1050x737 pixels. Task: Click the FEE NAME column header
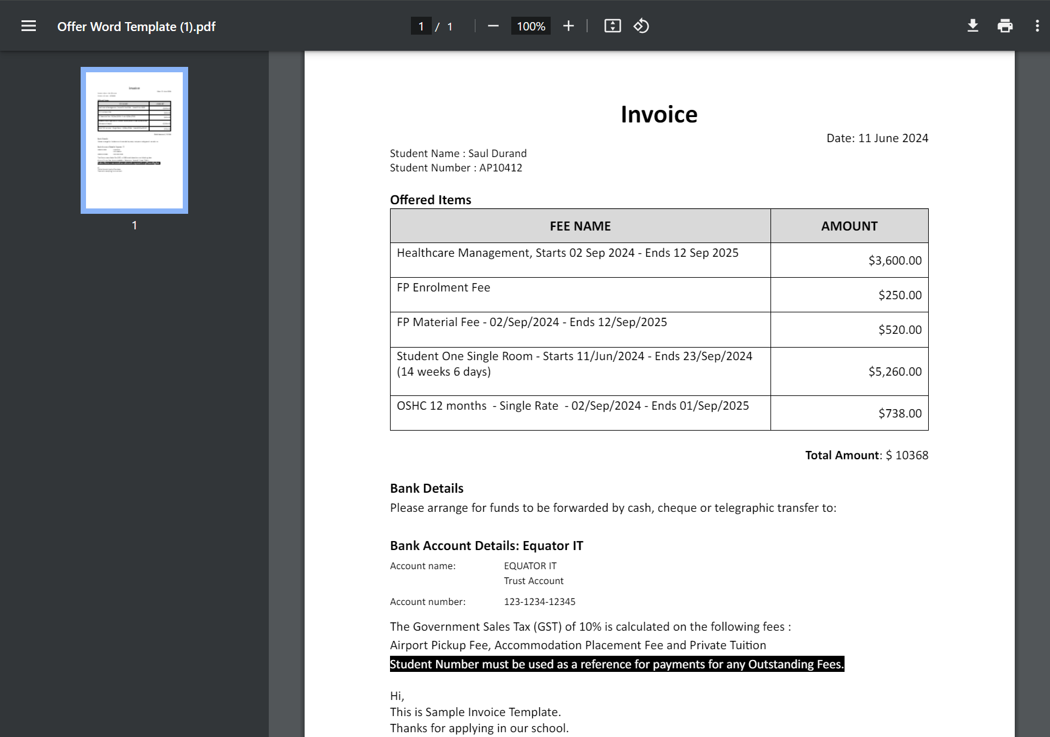click(x=580, y=226)
